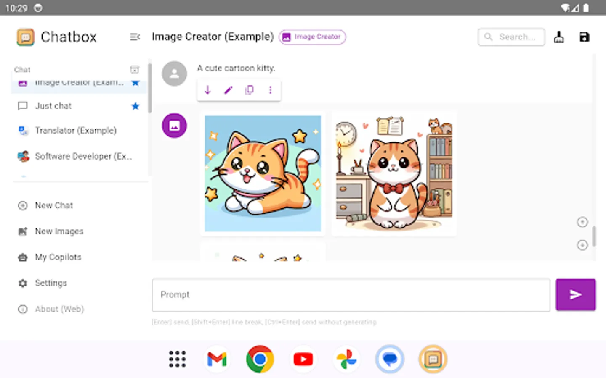Open the Translator (Example) chat
The height and width of the screenshot is (378, 606).
76,131
